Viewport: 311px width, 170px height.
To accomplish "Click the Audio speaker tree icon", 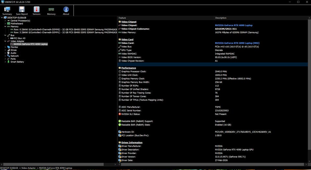I will tap(8, 53).
